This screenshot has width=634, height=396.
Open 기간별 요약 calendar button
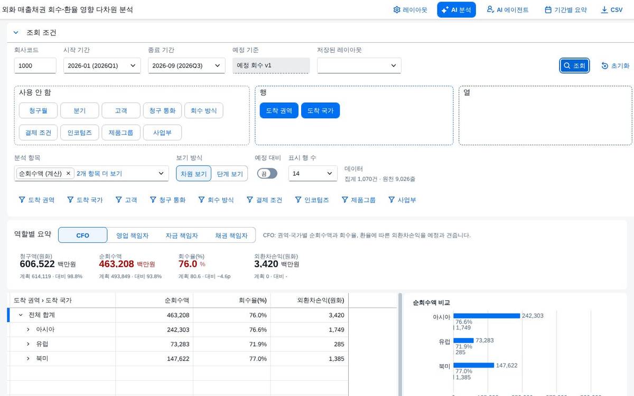pos(566,10)
